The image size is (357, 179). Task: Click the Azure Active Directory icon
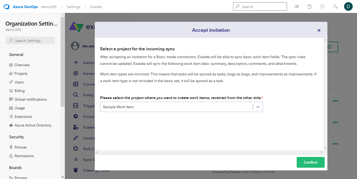coord(11,125)
